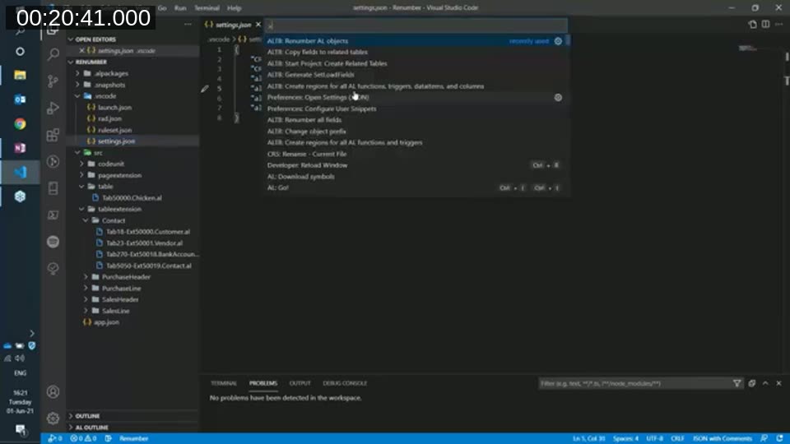The height and width of the screenshot is (444, 790).
Task: Click gear icon beside Open Settings (JSON) command
Action: tap(558, 98)
